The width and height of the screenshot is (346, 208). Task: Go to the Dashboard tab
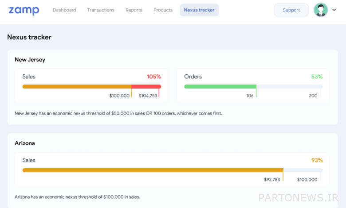pos(64,10)
